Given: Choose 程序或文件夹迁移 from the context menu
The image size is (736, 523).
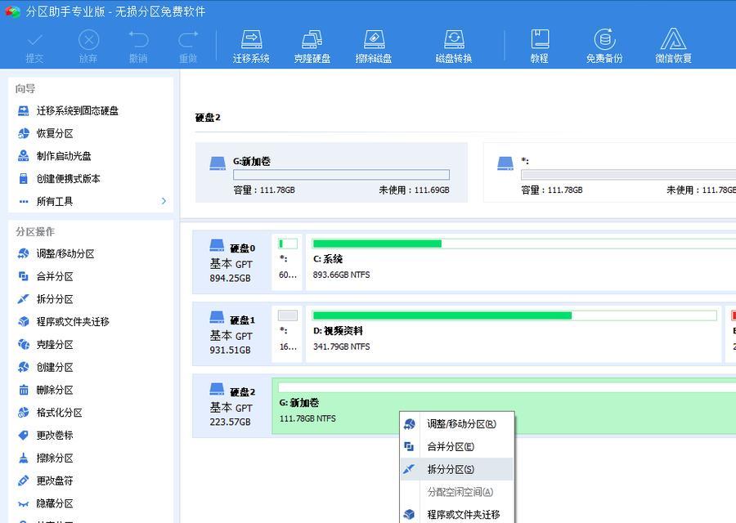Looking at the screenshot, I should (x=457, y=515).
